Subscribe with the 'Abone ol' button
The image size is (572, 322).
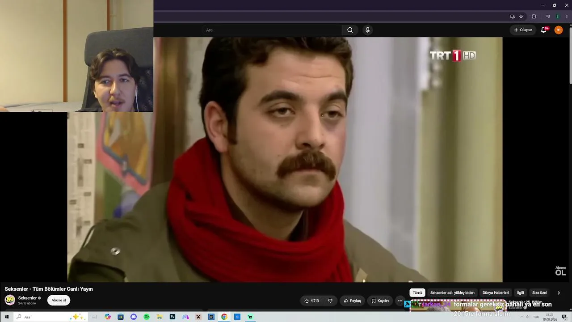click(59, 301)
